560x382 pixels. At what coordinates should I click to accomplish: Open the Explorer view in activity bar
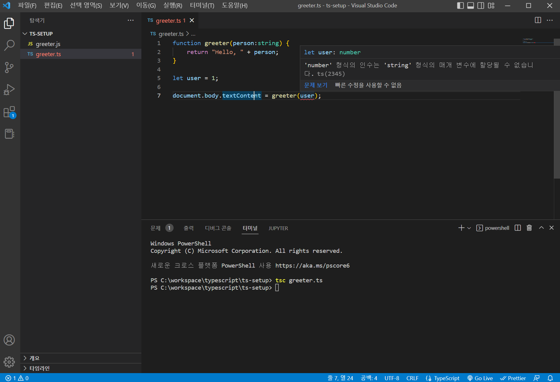[9, 23]
